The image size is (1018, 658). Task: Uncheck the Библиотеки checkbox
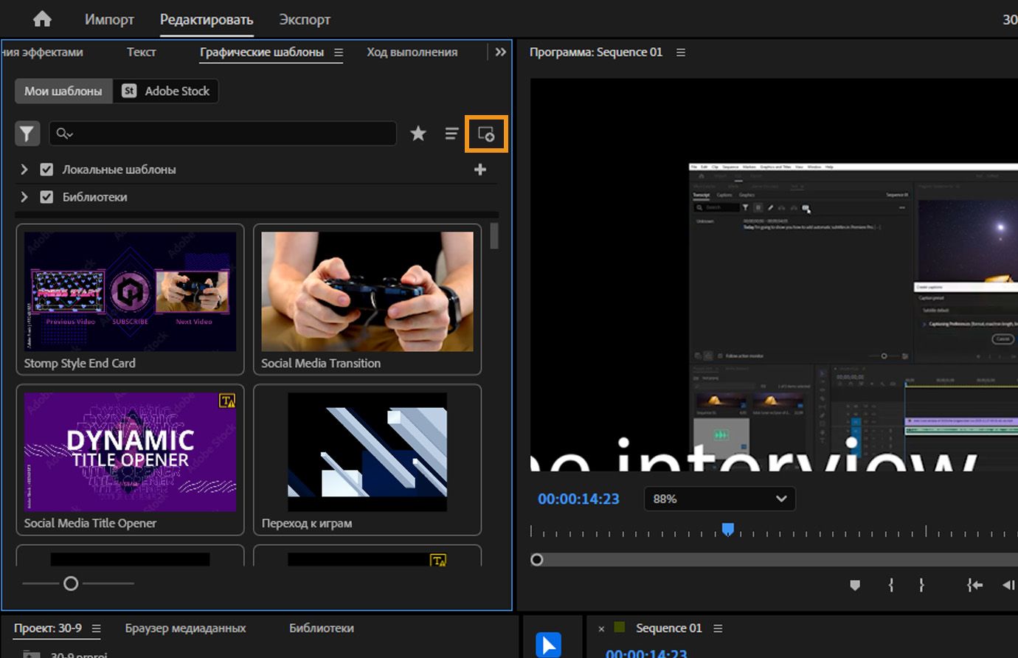point(46,197)
